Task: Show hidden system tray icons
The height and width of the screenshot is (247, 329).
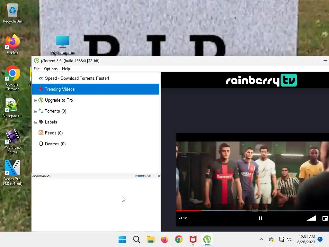Action: [261, 239]
